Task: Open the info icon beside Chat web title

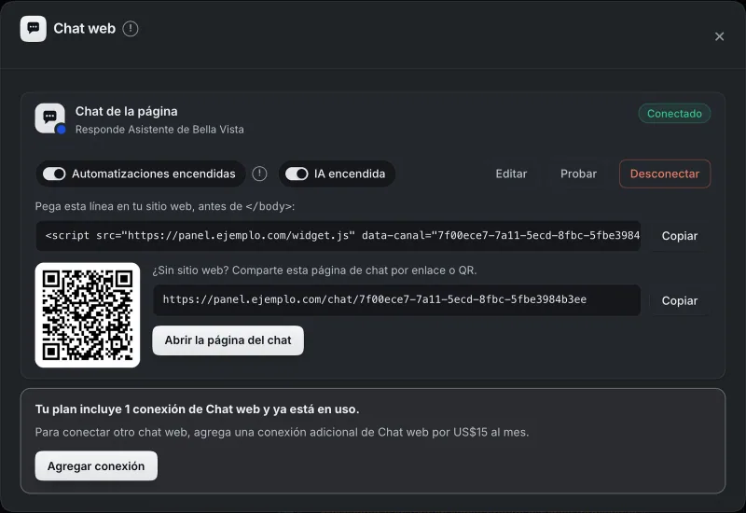Action: coord(131,29)
